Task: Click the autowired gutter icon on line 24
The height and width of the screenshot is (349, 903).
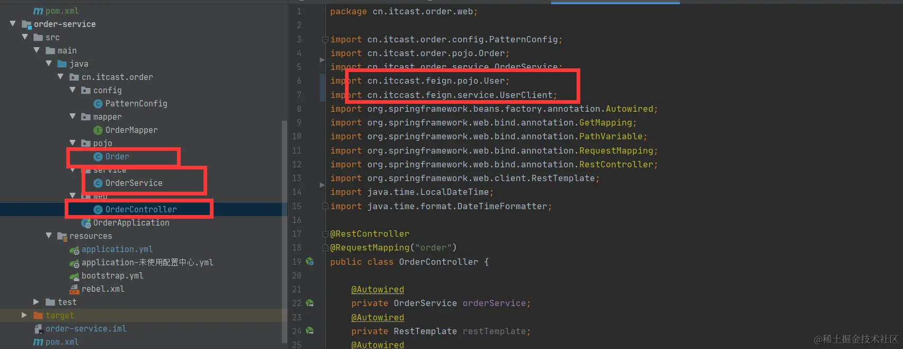Action: point(310,331)
